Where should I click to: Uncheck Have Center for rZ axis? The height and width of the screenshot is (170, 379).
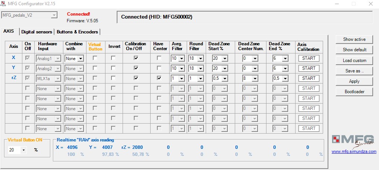(159, 78)
